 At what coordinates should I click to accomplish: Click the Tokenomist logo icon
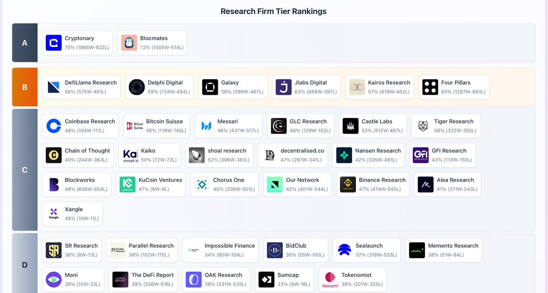331,279
